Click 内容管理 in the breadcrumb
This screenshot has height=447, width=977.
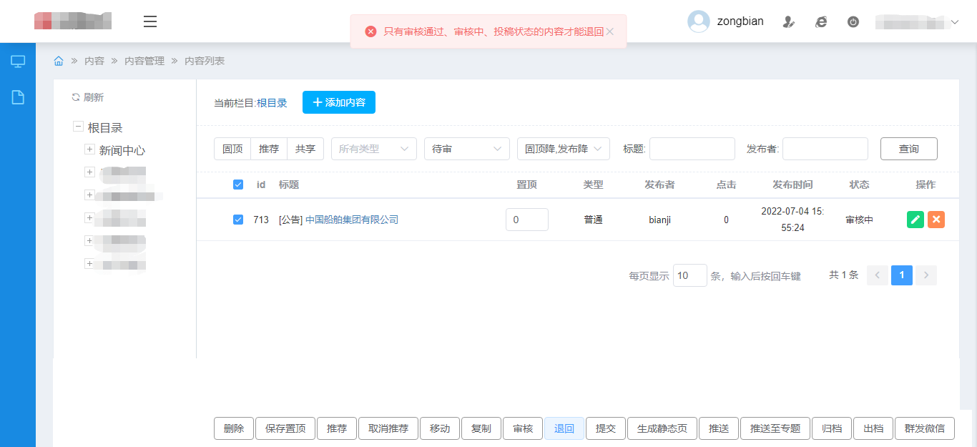(144, 61)
